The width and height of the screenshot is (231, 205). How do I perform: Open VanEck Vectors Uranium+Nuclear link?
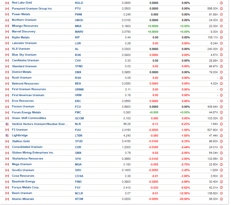coord(40,124)
